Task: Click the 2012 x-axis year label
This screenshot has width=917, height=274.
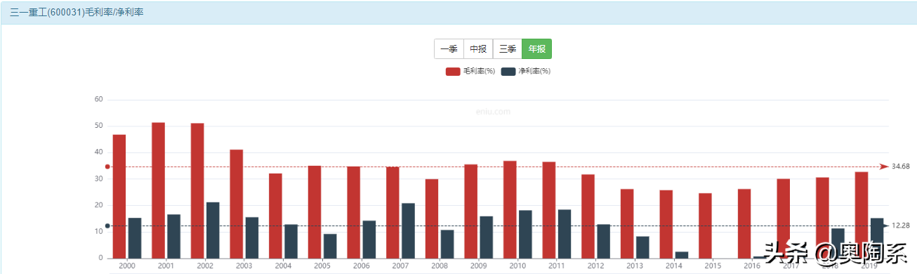Action: pos(595,266)
